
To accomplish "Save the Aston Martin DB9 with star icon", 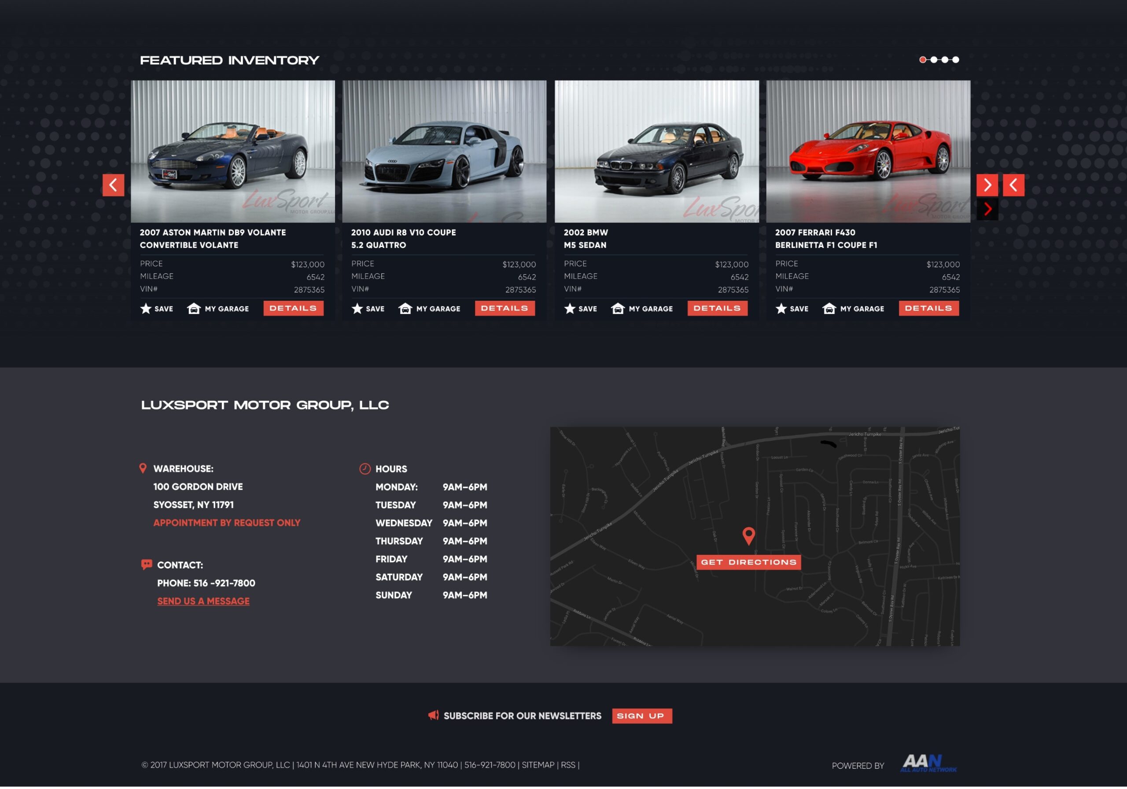I will coord(157,309).
